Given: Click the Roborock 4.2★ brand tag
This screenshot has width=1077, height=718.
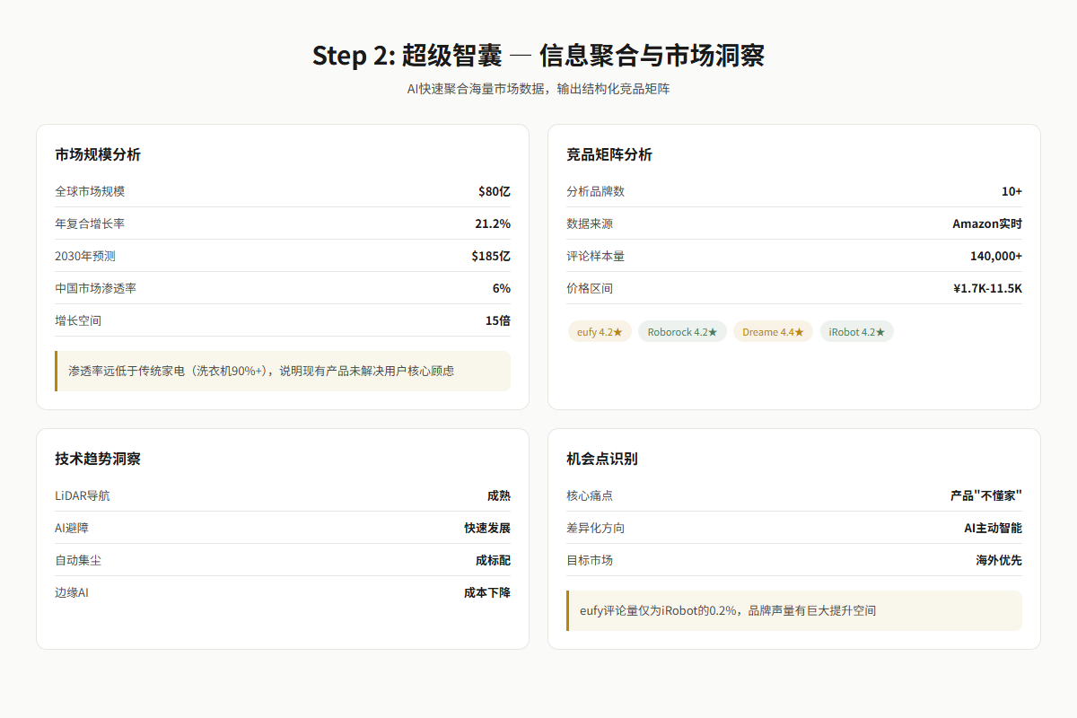Looking at the screenshot, I should pos(683,332).
